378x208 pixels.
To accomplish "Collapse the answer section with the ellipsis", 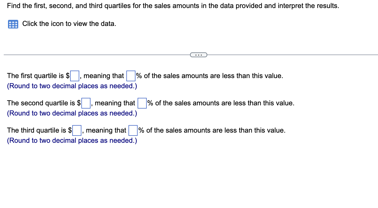I will [x=198, y=55].
